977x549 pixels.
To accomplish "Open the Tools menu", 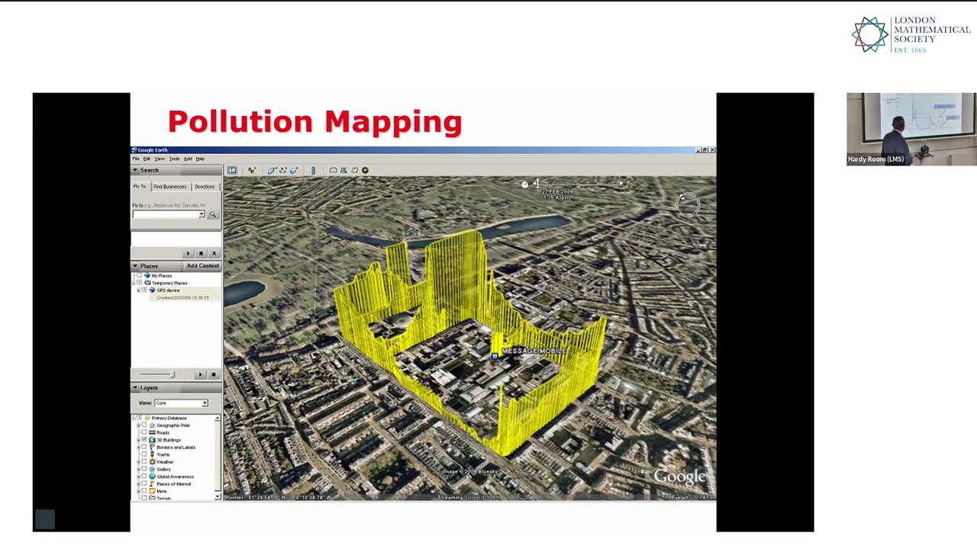I will pyautogui.click(x=174, y=159).
